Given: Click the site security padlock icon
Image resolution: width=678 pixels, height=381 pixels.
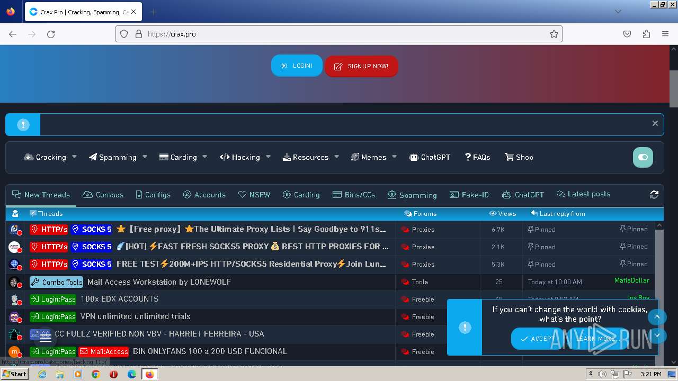Looking at the screenshot, I should (139, 34).
